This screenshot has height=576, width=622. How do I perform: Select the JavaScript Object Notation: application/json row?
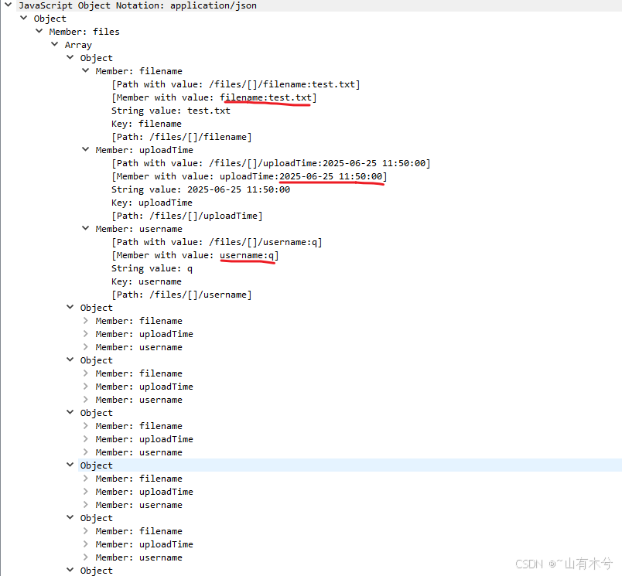[x=138, y=5]
